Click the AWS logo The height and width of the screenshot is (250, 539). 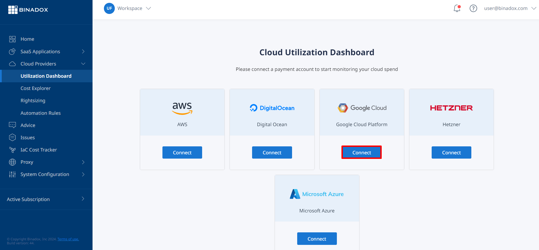[x=182, y=108]
